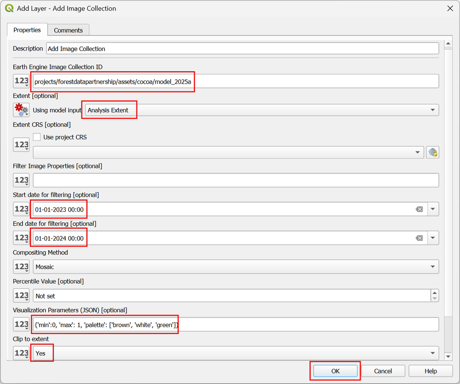Screen dimensions: 460x384
Task: Click the 123 icon beside Extent CRS
Action: (x=21, y=144)
